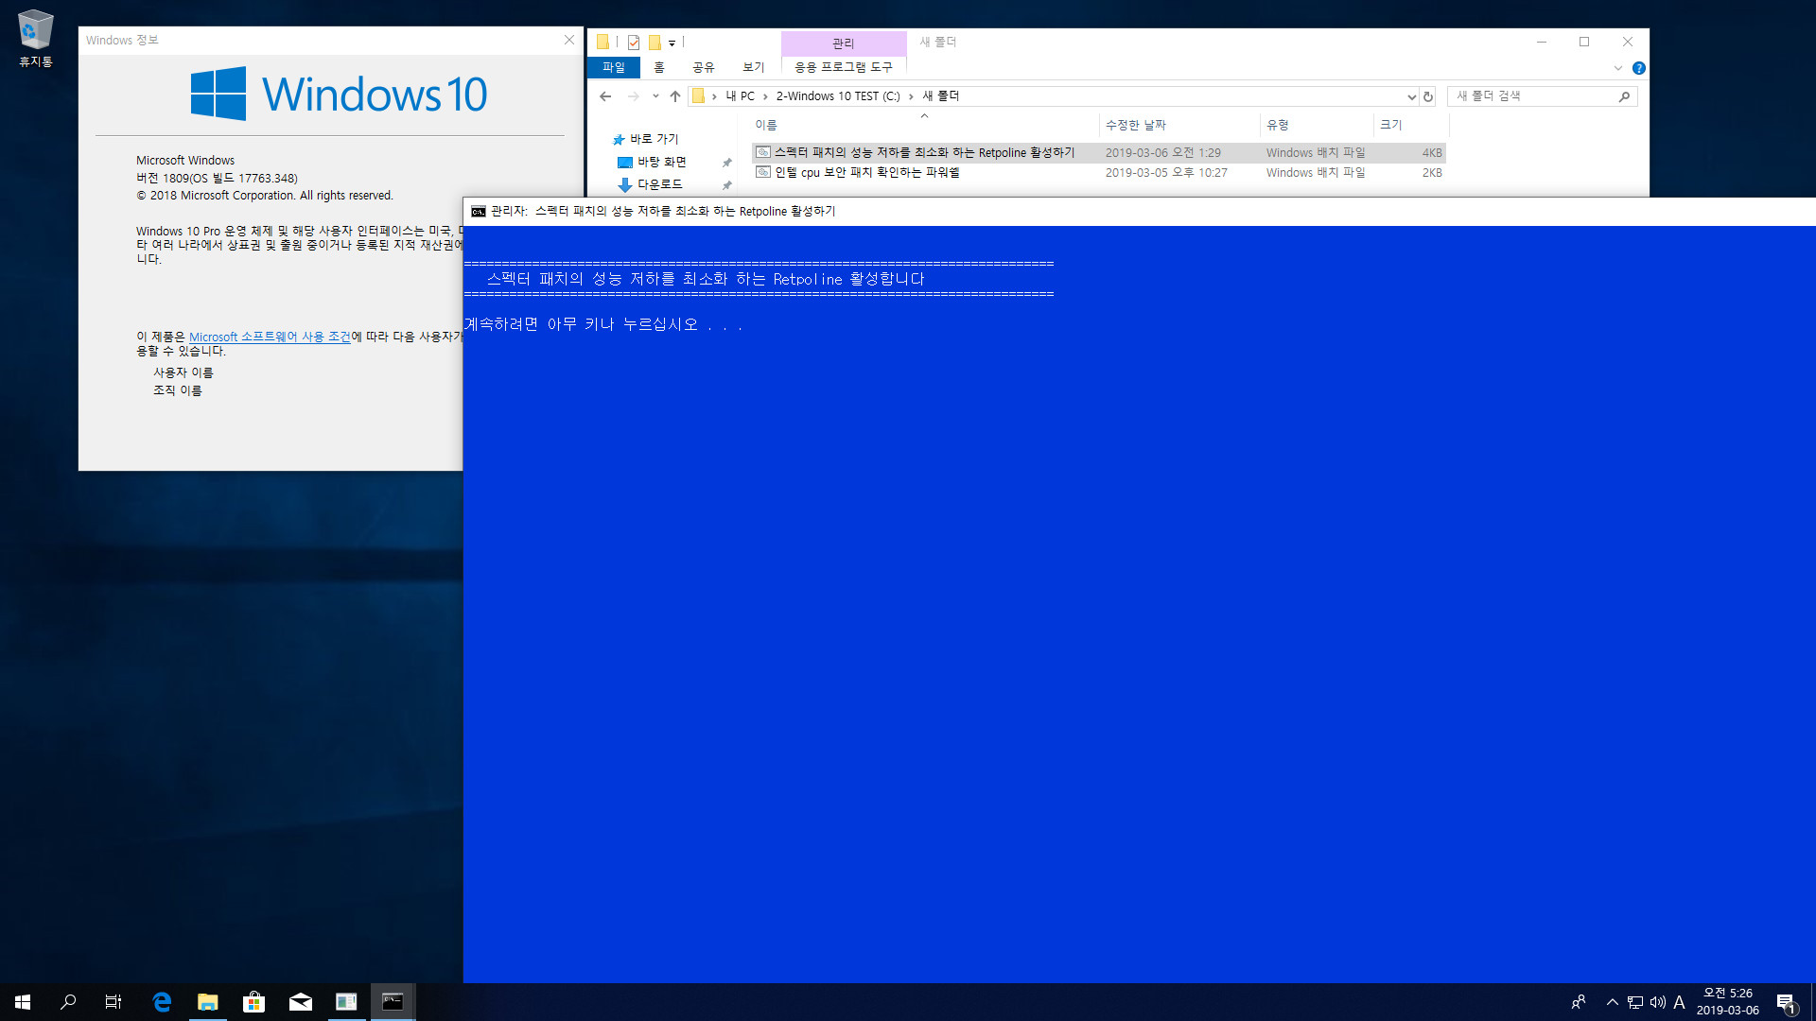Go up one folder level arrow
1816x1021 pixels.
(x=674, y=96)
